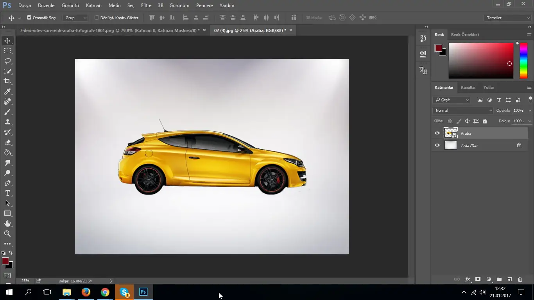Open the Grup dropdown
The width and height of the screenshot is (534, 300).
point(75,18)
